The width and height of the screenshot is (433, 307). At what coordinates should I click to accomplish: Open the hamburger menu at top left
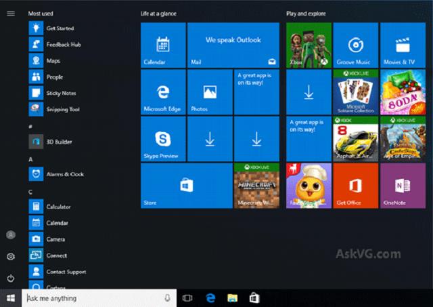(x=11, y=14)
